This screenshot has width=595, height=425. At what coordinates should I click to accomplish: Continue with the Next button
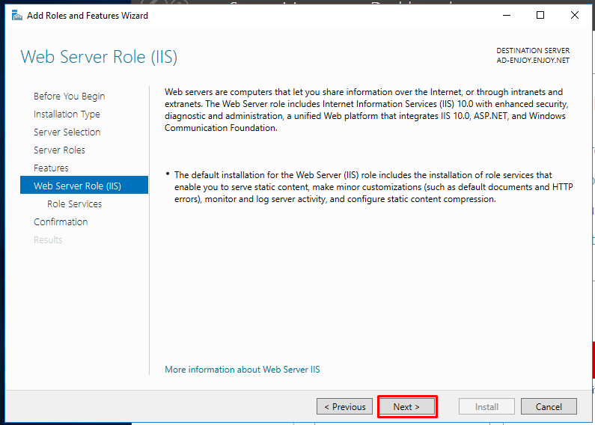(x=407, y=407)
